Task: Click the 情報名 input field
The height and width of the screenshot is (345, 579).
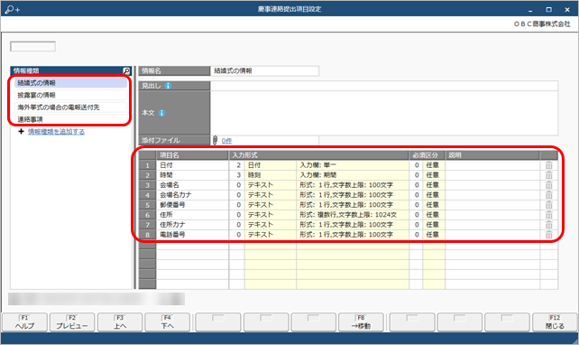Action: click(x=264, y=71)
